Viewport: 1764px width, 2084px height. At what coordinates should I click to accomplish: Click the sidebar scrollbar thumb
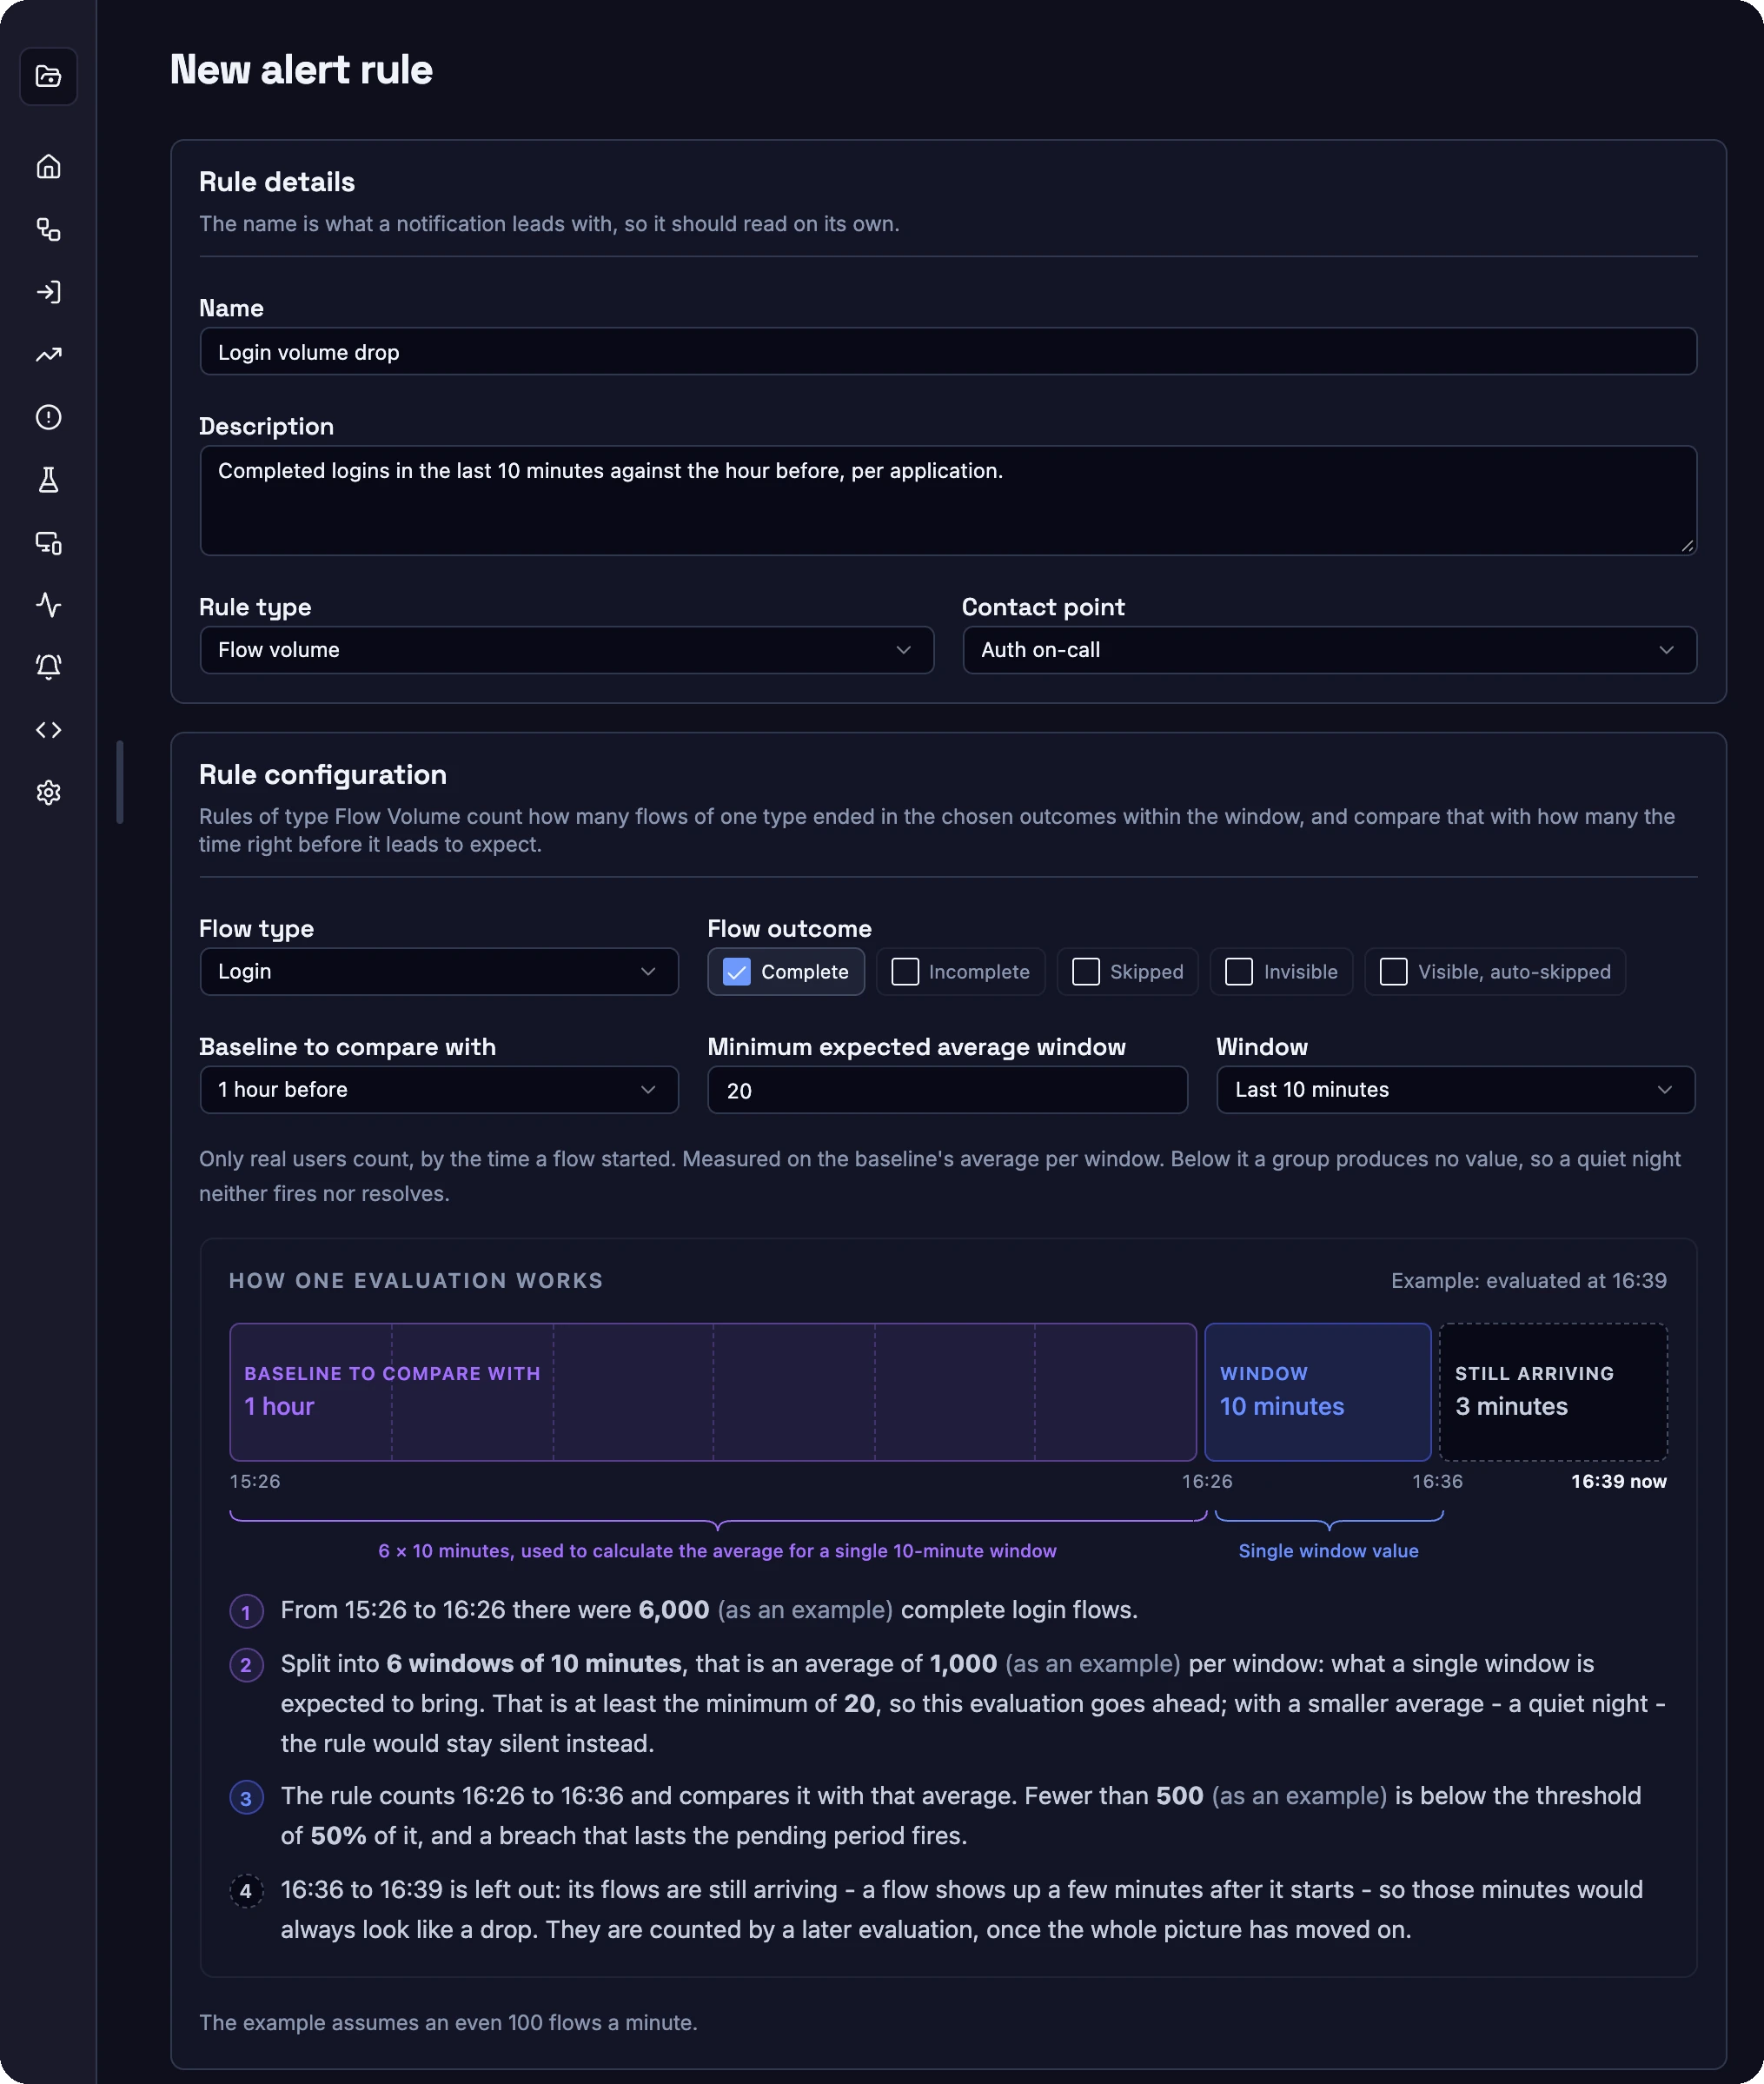(120, 782)
